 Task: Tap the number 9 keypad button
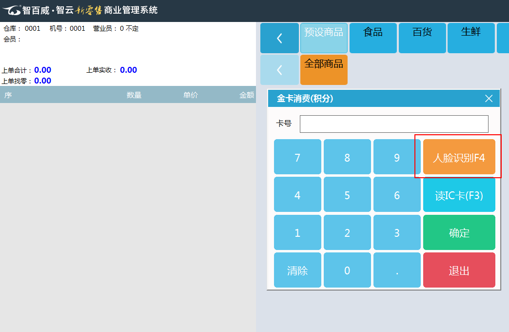(397, 157)
